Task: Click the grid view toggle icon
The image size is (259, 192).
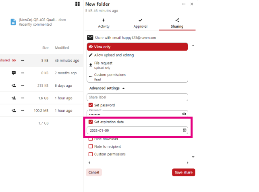Action: coord(77,4)
